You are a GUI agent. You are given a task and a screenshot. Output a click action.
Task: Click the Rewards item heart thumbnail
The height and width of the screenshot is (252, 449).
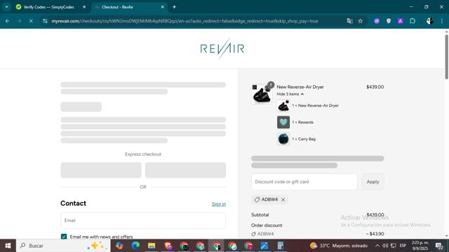coord(283,122)
